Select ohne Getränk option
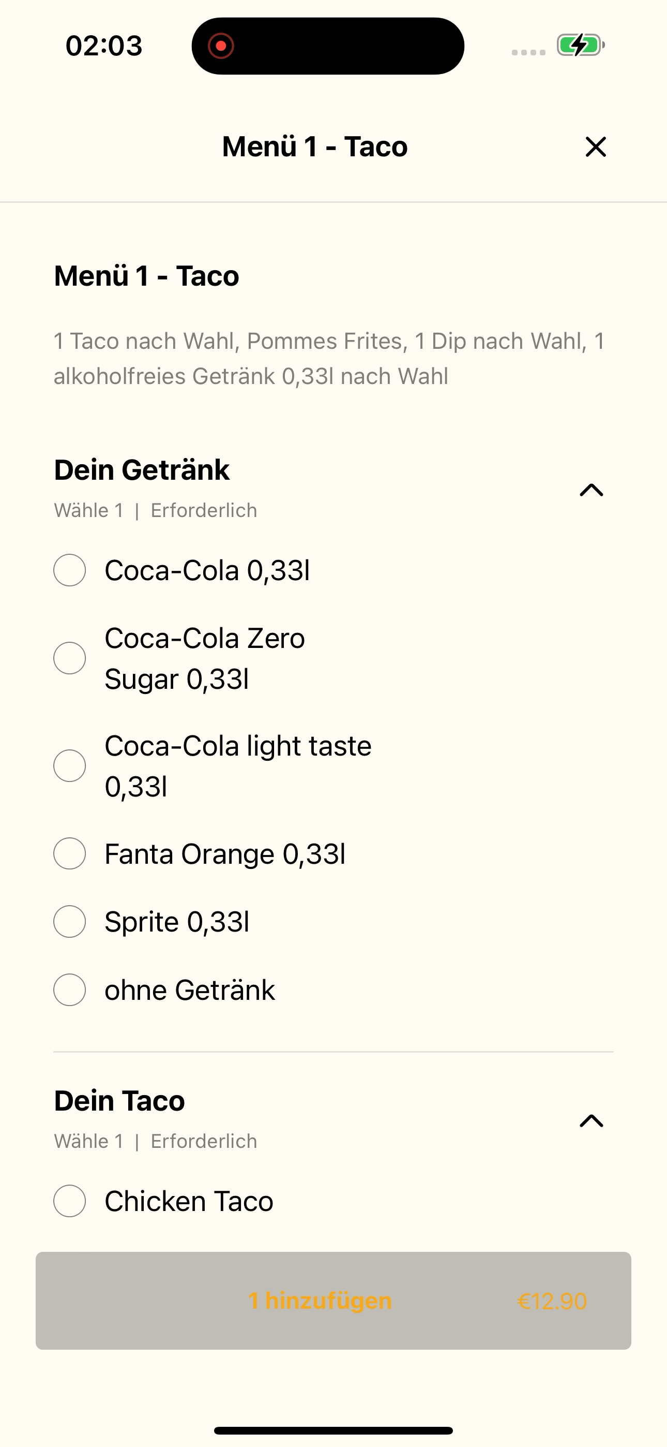 pos(70,990)
